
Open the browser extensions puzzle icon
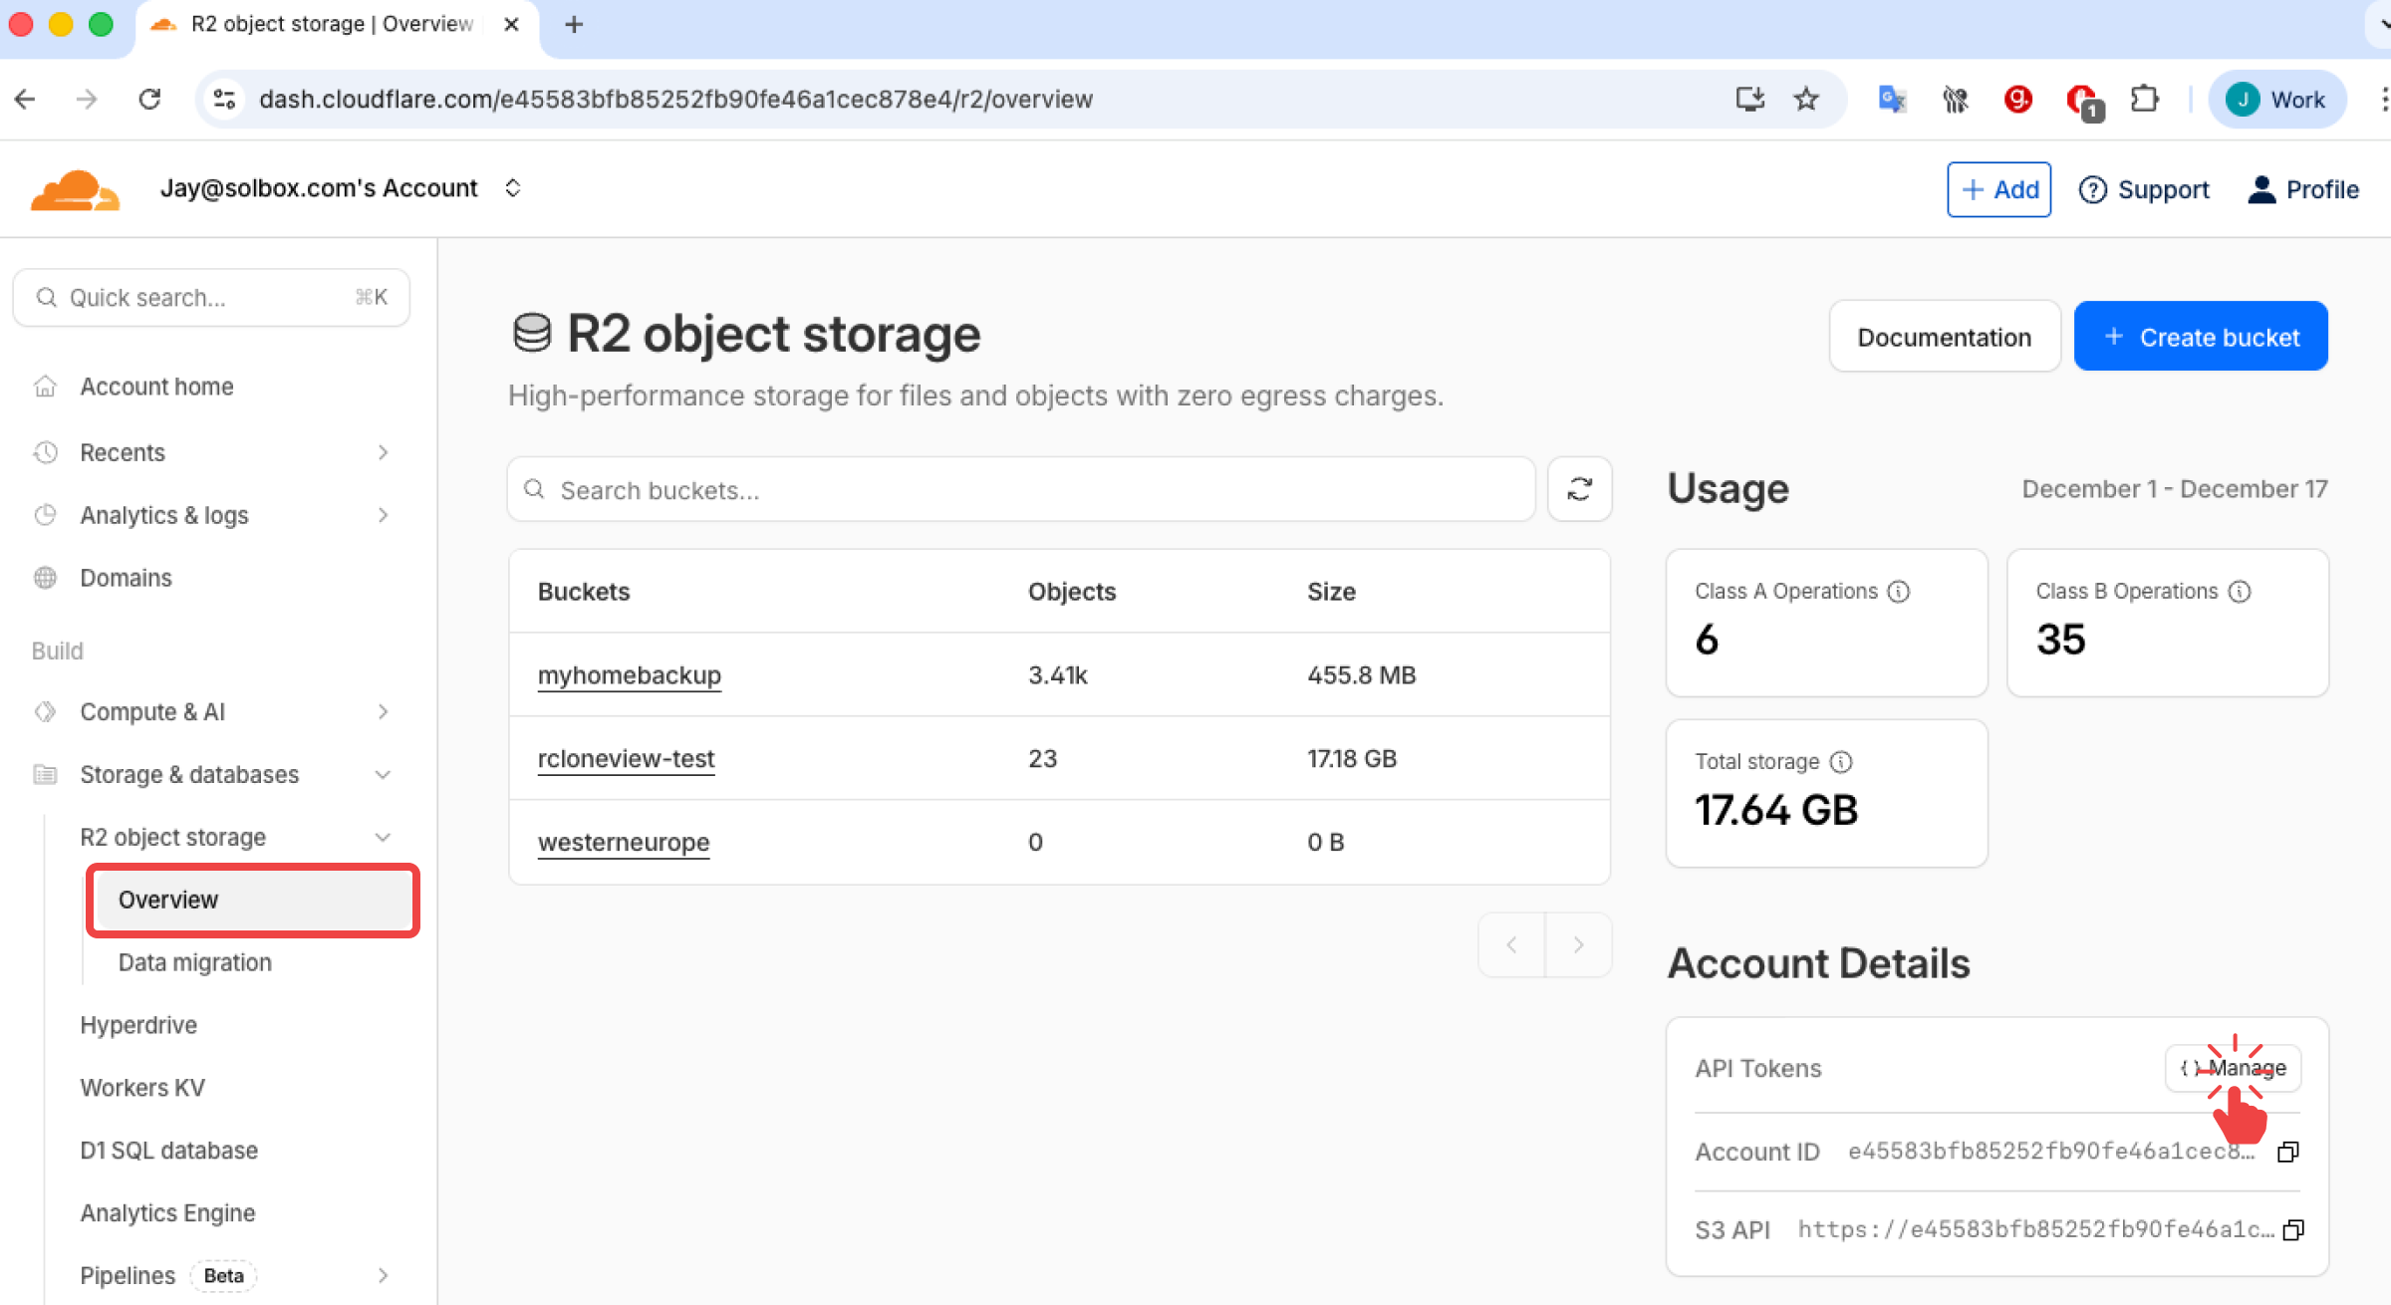click(x=2144, y=99)
